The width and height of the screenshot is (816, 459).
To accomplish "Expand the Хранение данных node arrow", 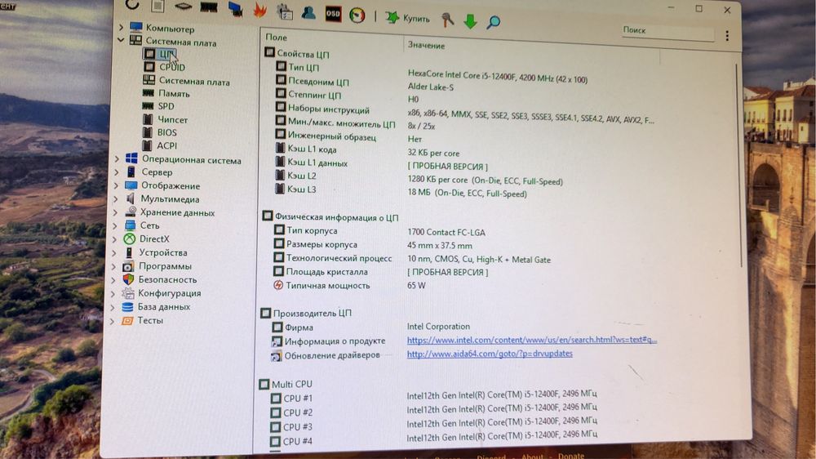I will coord(115,212).
